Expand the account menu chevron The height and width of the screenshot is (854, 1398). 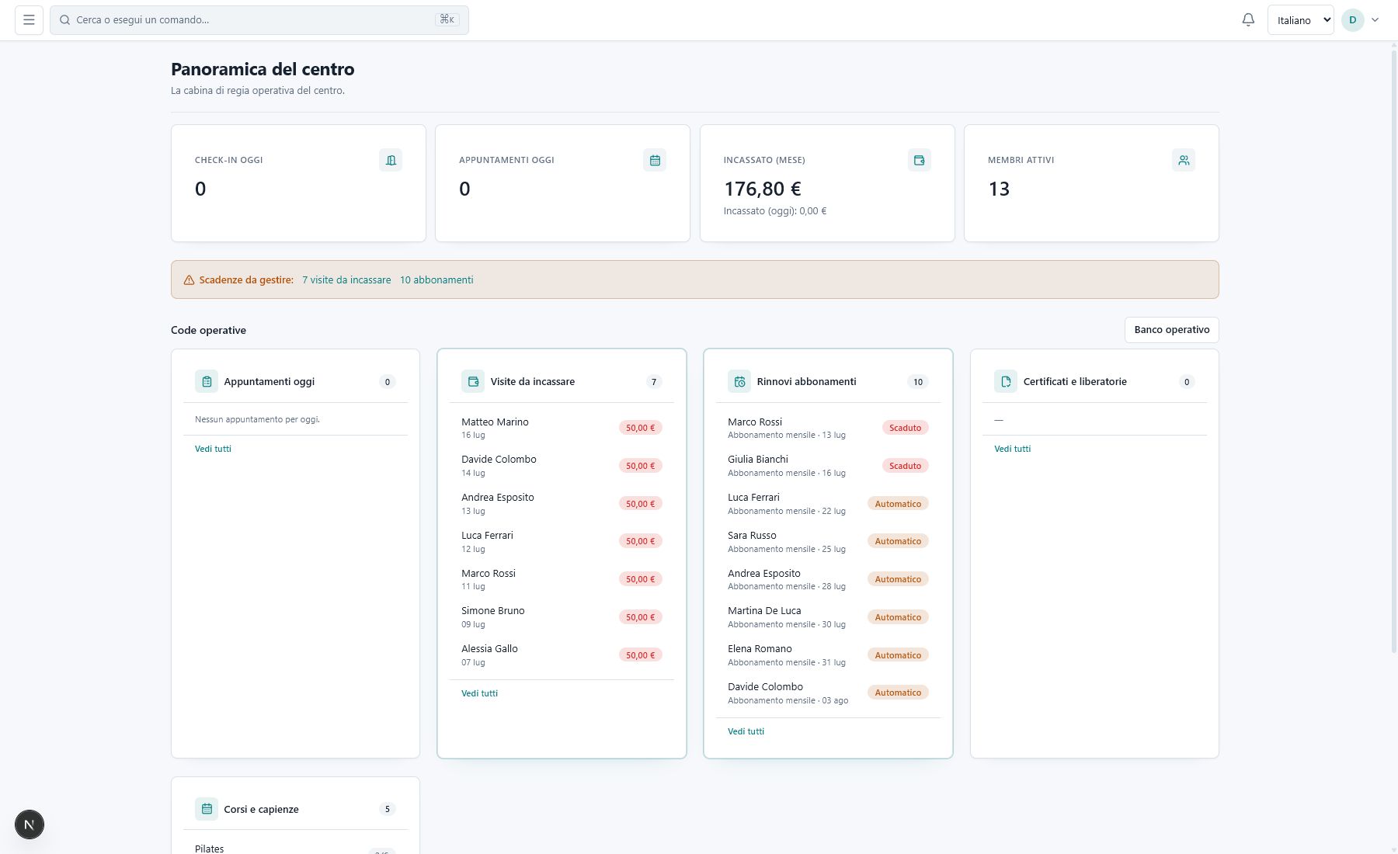click(1375, 20)
